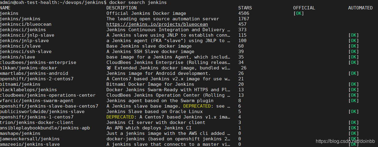Select the jenkins/jnlp-slave image name
Screen dimensions: 378x147
(x=24, y=41)
